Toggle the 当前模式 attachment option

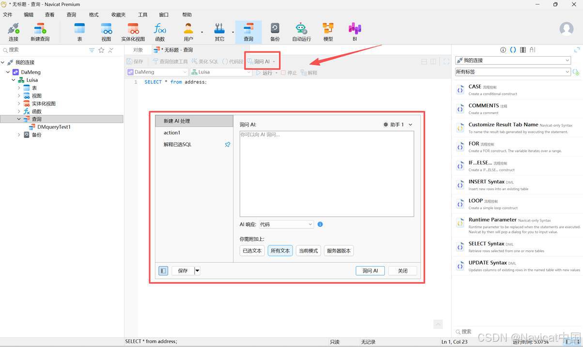pos(308,251)
